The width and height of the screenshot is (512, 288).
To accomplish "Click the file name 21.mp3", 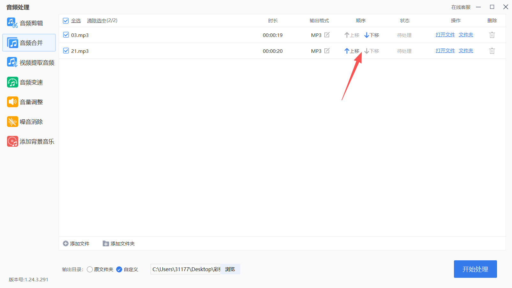I will coord(80,51).
